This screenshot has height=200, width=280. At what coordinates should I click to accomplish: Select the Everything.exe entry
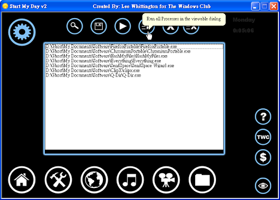134,61
